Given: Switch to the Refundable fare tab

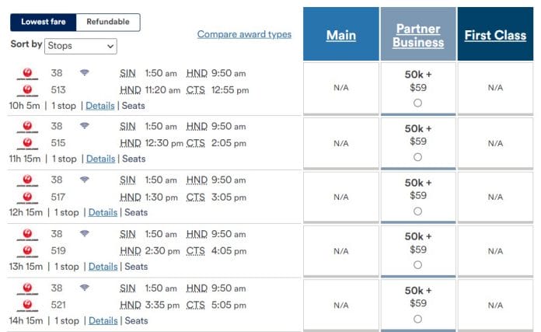Looking at the screenshot, I should point(108,22).
